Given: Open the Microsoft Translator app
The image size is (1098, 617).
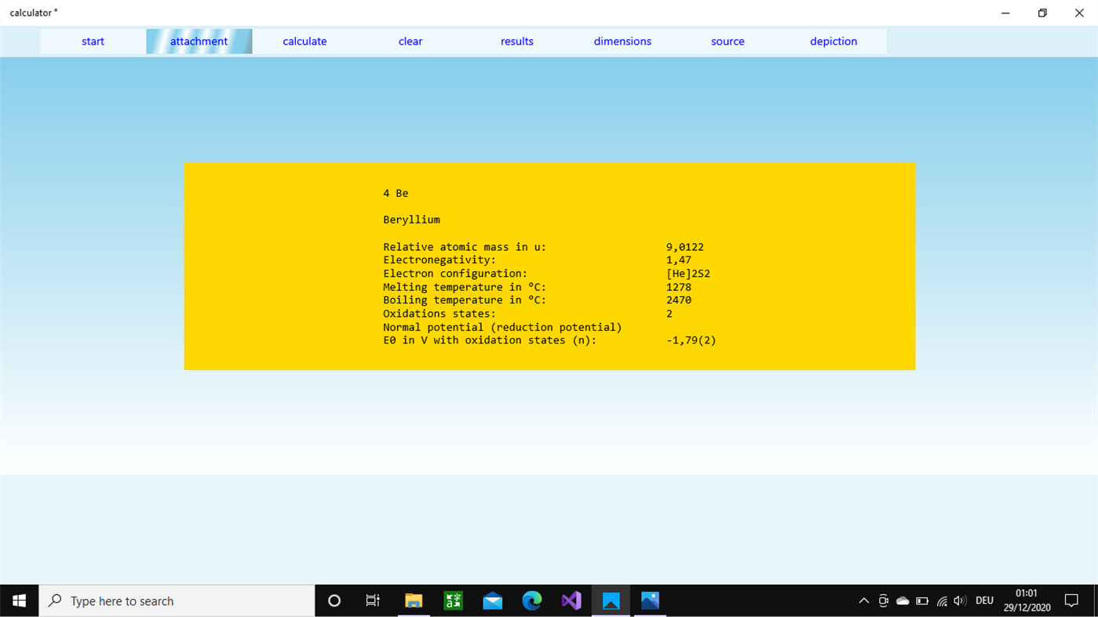Looking at the screenshot, I should [x=453, y=601].
